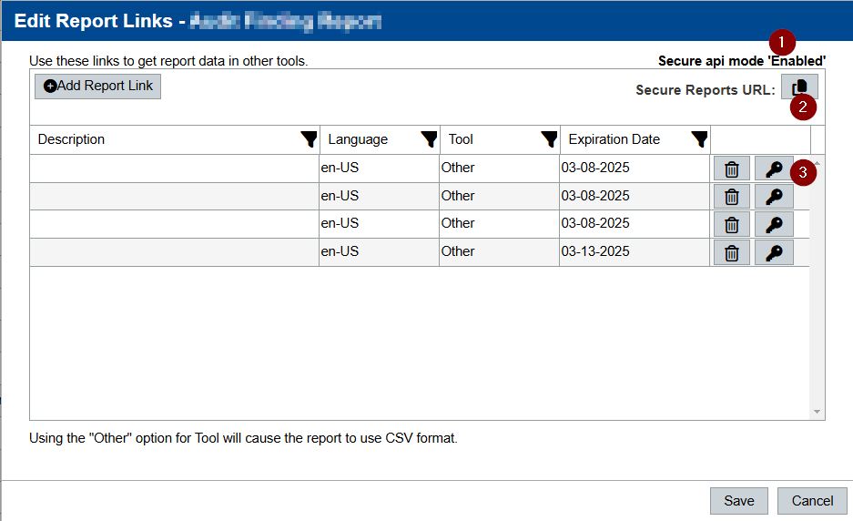The height and width of the screenshot is (521, 853).
Task: Click key icon in third row
Action: point(774,224)
